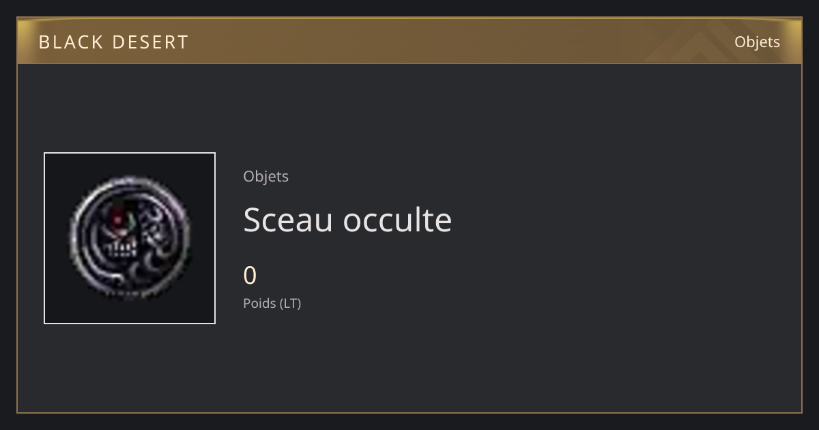
Task: Click the word Sceau in the item title
Action: click(x=289, y=220)
